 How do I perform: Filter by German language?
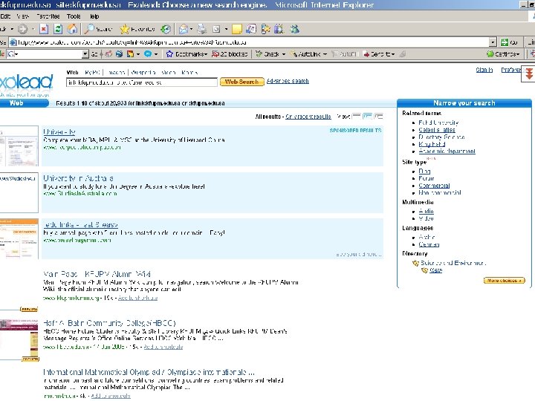(x=429, y=244)
